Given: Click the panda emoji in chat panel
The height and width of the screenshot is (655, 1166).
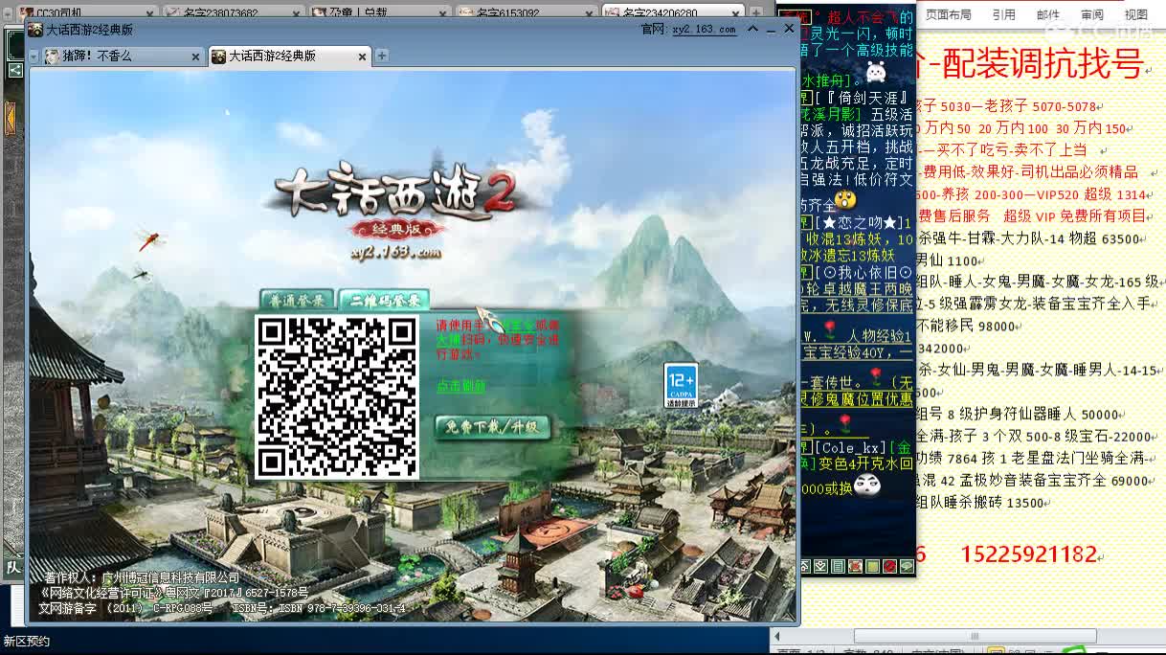Looking at the screenshot, I should [867, 487].
